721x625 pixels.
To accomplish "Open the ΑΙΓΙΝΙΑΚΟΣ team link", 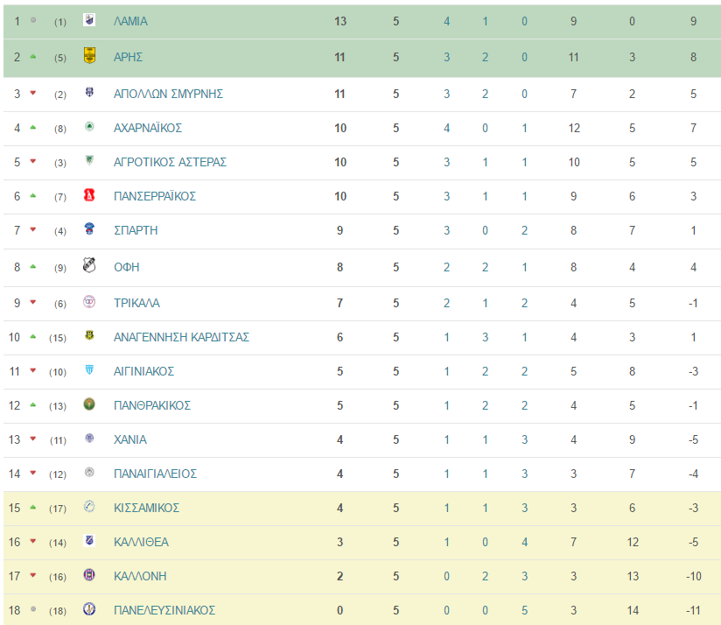I will coord(143,371).
